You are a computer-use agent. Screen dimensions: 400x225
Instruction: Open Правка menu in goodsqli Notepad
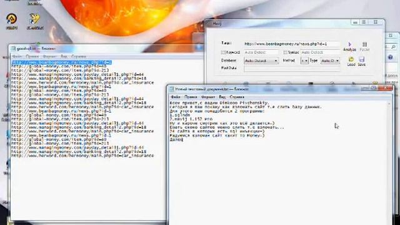[x=32, y=56]
